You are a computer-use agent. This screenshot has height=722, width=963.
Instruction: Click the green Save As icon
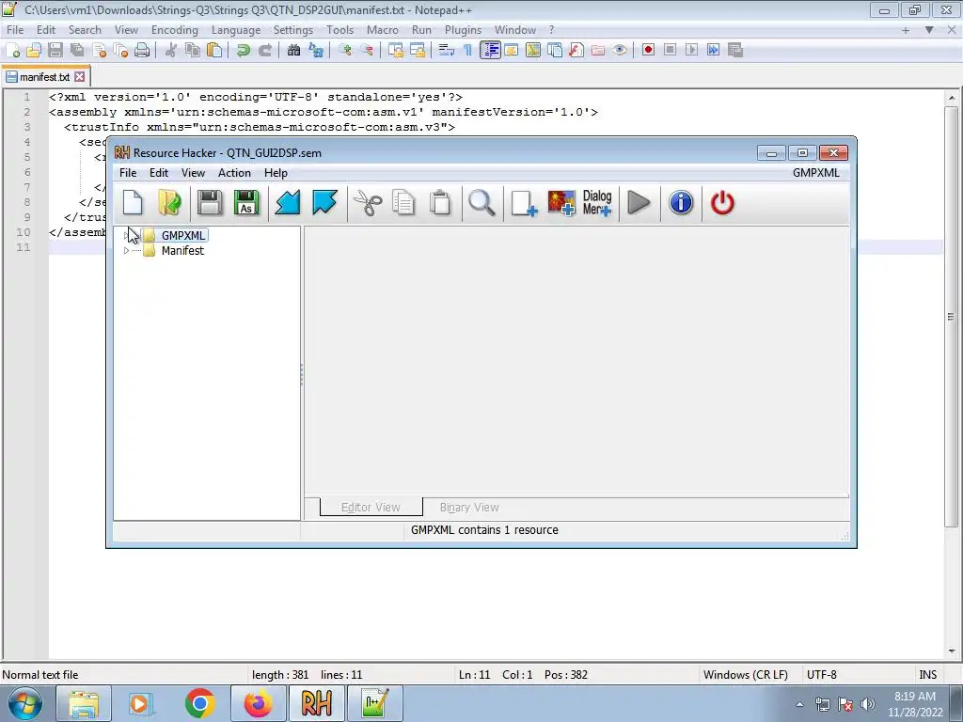(246, 203)
